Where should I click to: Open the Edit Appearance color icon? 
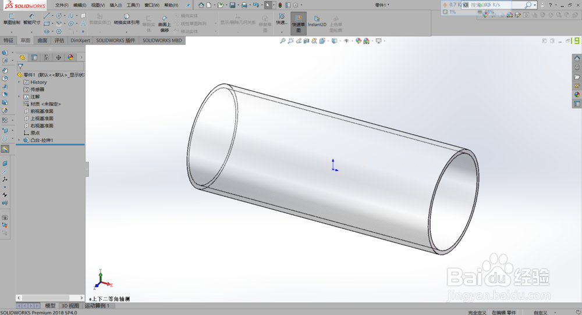pos(358,41)
